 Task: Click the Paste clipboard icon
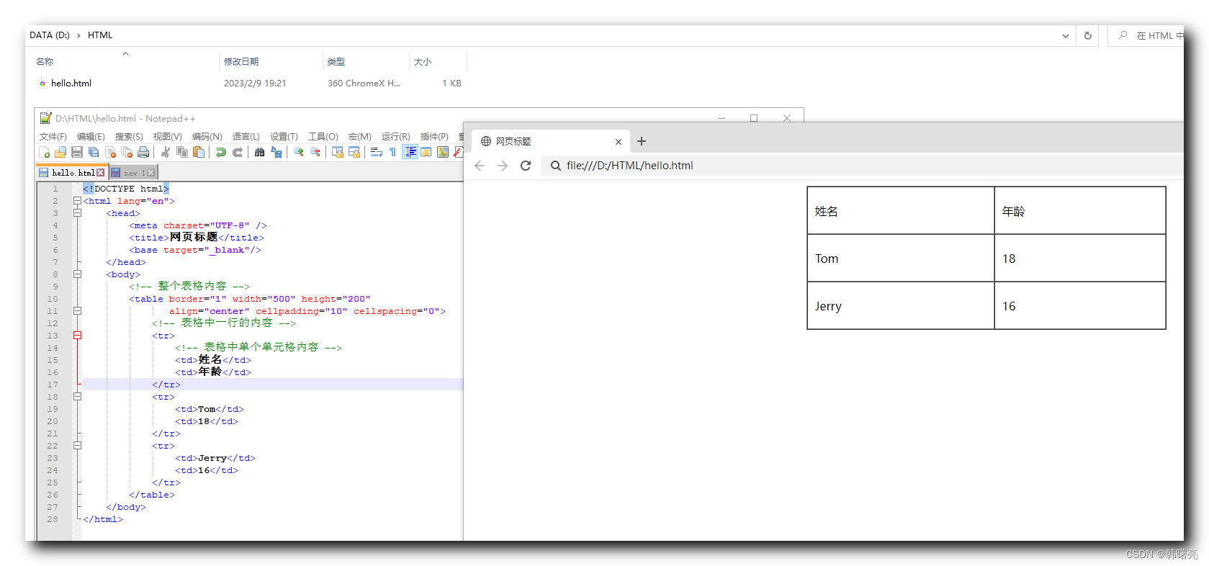pyautogui.click(x=199, y=152)
